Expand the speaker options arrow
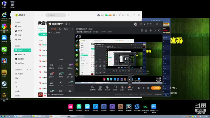This screenshot has height=118, width=210. [x=133, y=88]
